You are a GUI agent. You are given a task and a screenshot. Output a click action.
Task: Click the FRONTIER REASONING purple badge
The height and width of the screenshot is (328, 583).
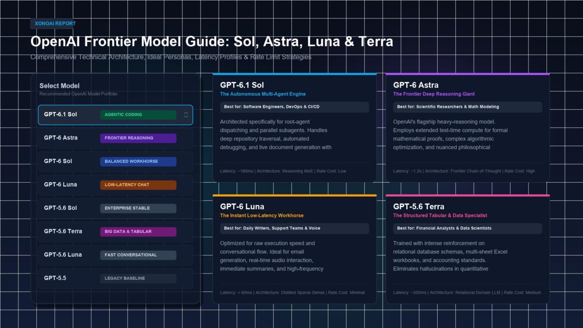[x=138, y=138]
